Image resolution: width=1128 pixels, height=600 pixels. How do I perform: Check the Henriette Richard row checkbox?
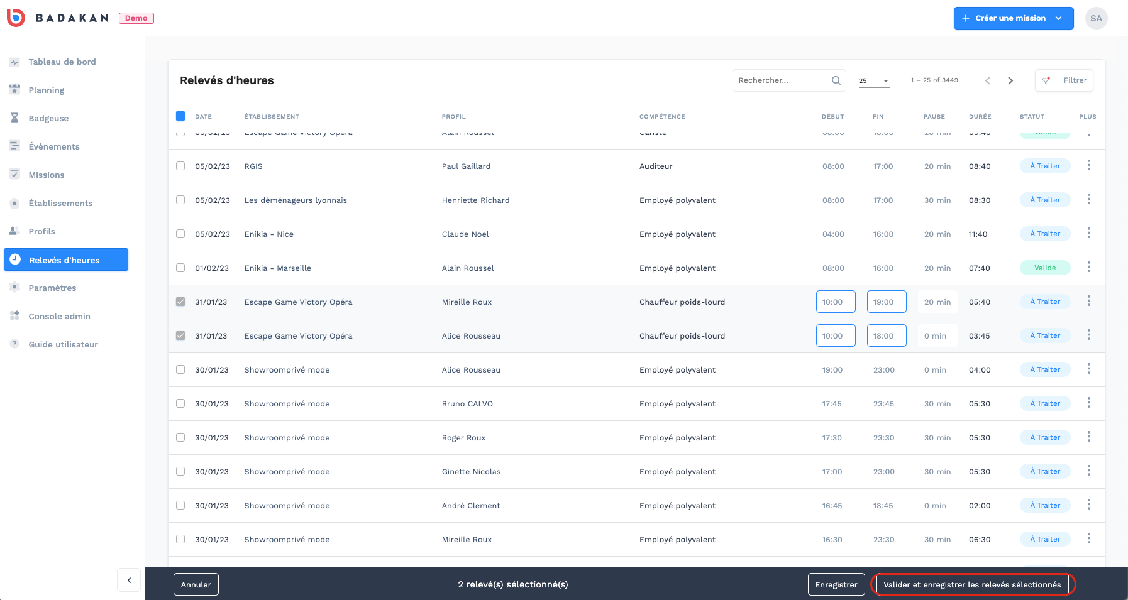pos(180,200)
